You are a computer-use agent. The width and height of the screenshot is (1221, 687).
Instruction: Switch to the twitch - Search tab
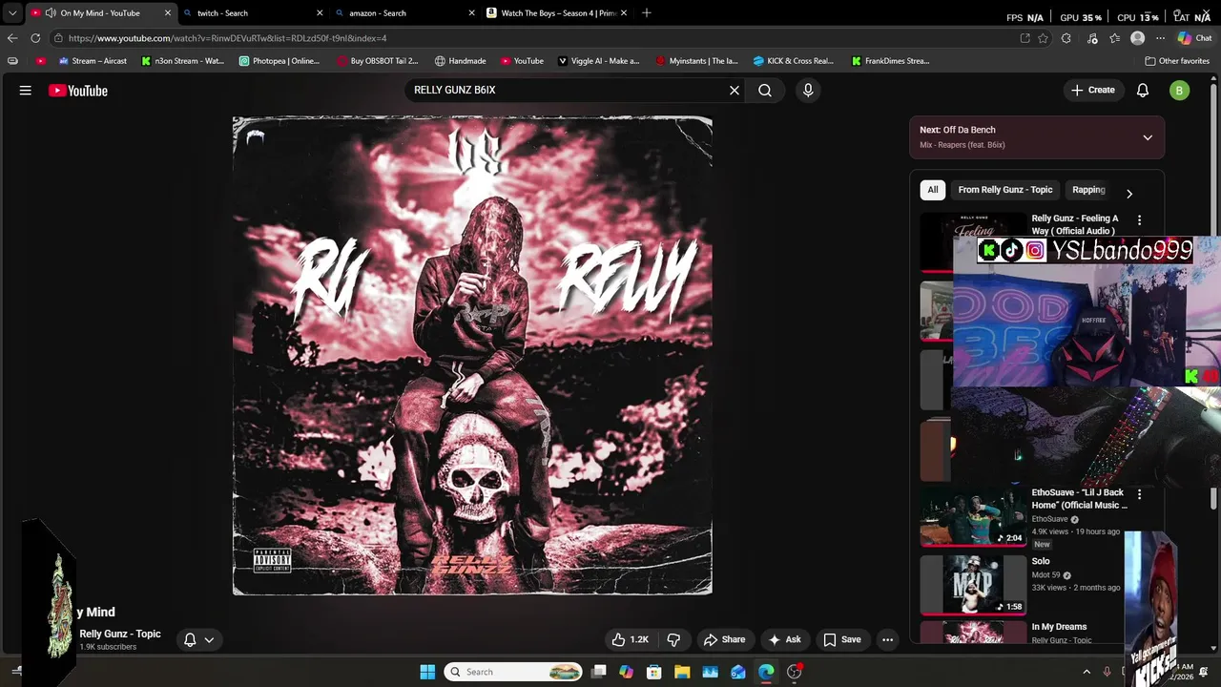[253, 12]
